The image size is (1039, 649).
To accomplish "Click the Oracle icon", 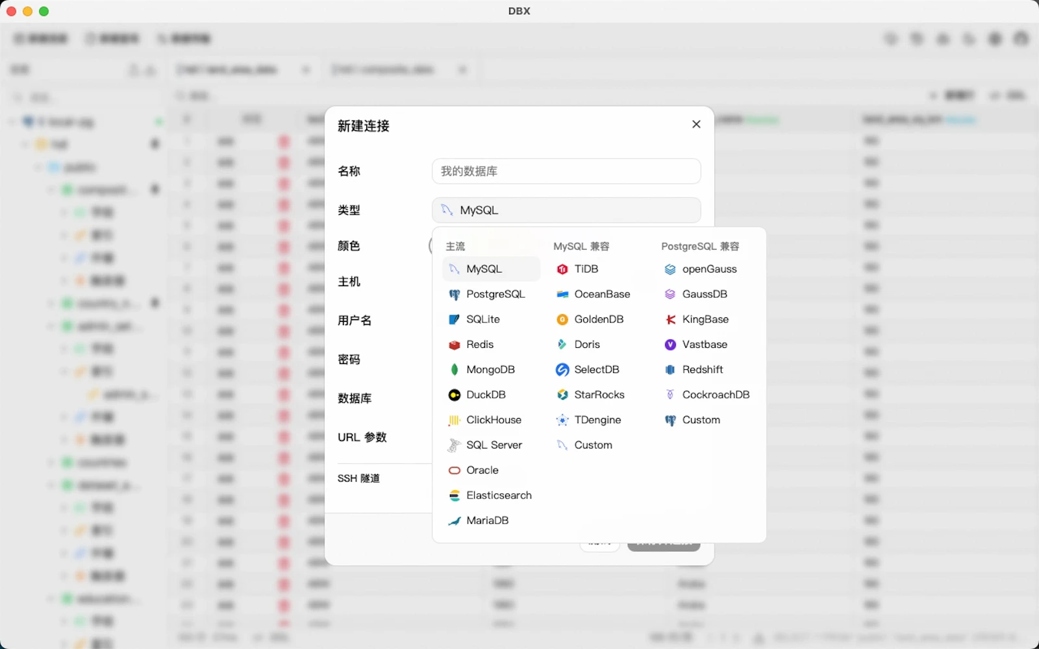I will 455,471.
